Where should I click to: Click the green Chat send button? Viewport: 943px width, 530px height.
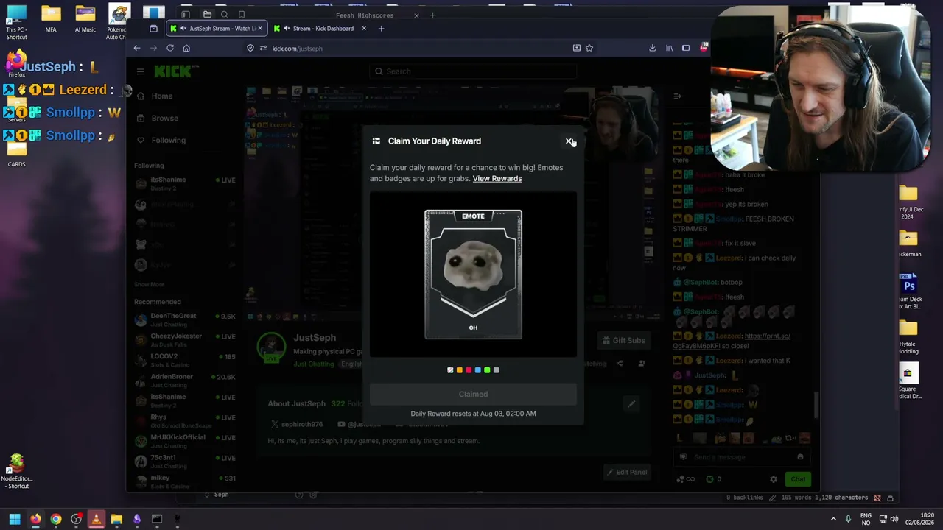point(799,479)
